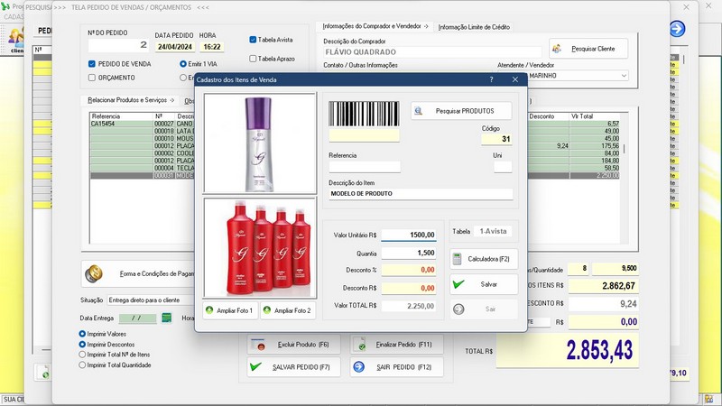The image size is (722, 406).
Task: Select Imprimir Total Nº de Itens option
Action: coord(82,355)
